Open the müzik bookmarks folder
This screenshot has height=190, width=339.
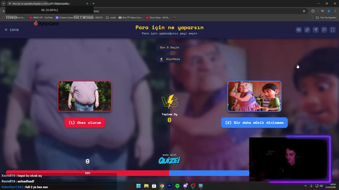pos(111,18)
